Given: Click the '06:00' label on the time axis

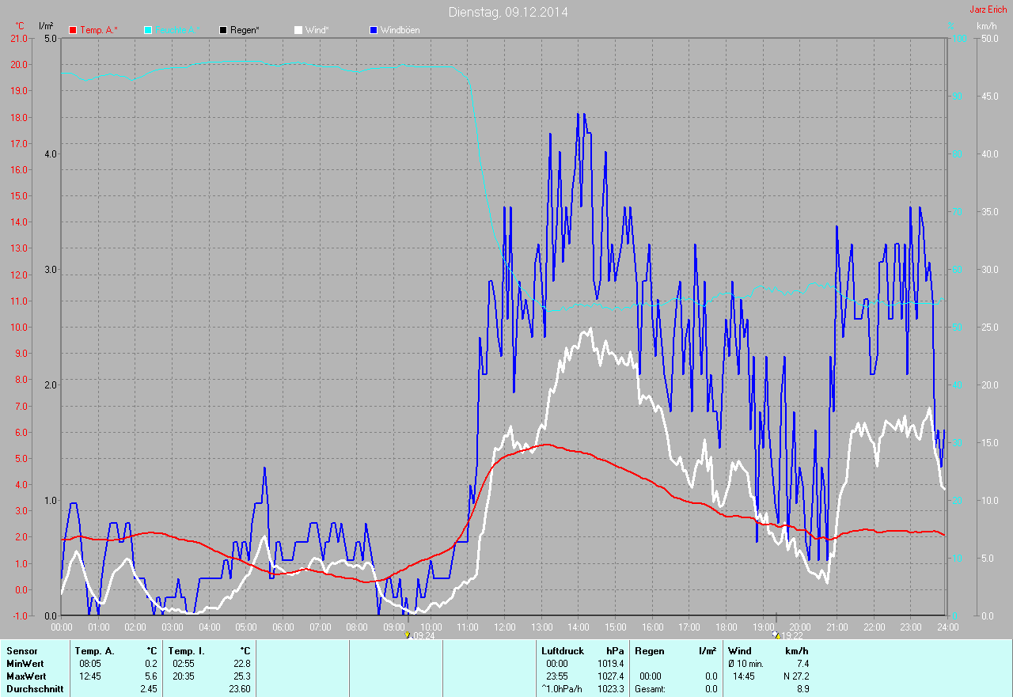Looking at the screenshot, I should point(283,627).
